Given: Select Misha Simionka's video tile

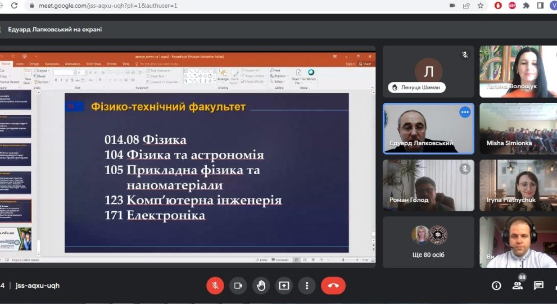Looking at the screenshot, I should pyautogui.click(x=518, y=128).
